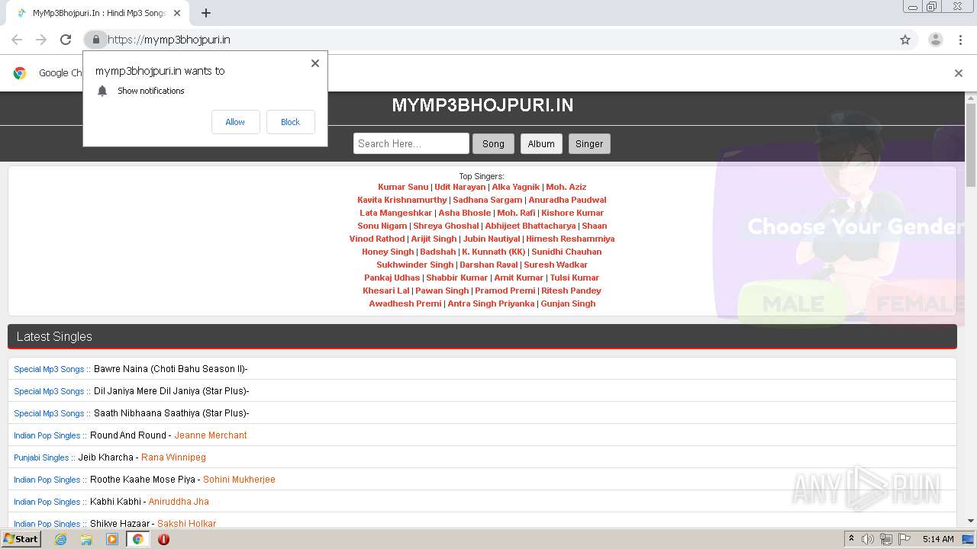Open the tray network icon

tap(886, 539)
